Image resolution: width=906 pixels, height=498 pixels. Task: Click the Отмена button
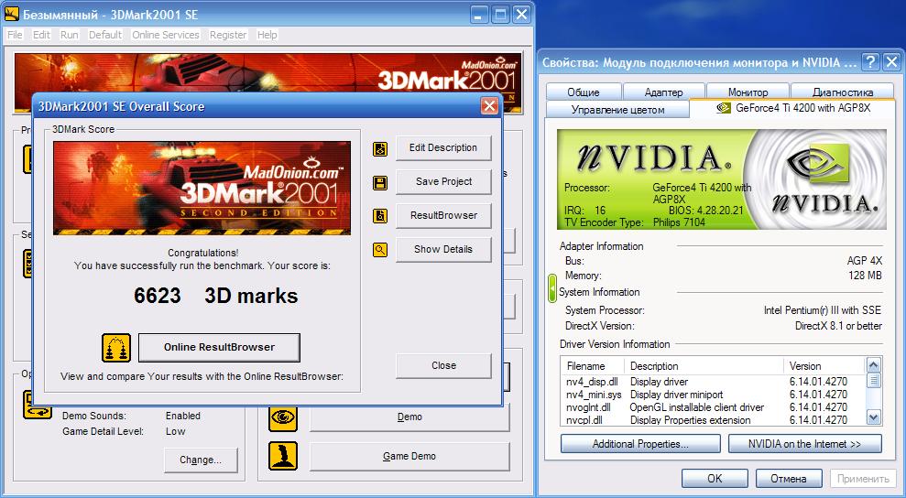click(x=789, y=479)
